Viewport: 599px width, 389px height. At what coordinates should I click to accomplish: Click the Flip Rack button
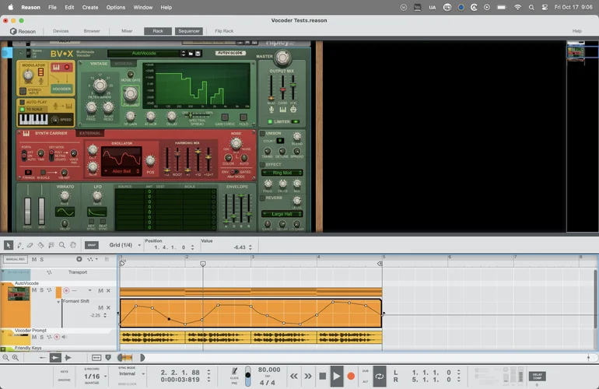[222, 31]
